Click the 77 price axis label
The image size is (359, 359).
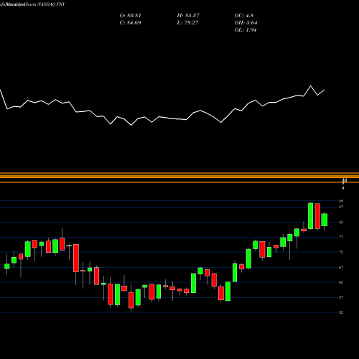tap(341, 237)
